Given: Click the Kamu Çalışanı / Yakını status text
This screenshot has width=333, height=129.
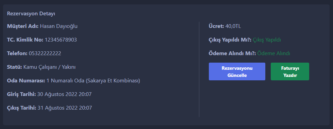Looking at the screenshot, I should (x=49, y=67).
